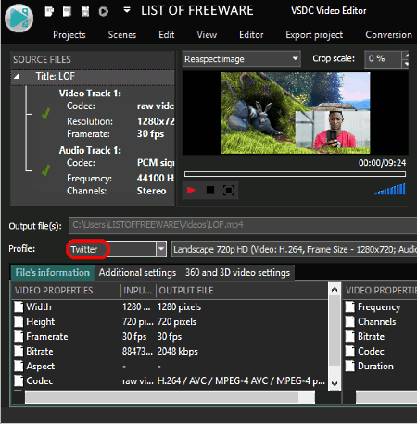Select the Codec video property row icon
The width and height of the screenshot is (417, 424).
(x=19, y=380)
